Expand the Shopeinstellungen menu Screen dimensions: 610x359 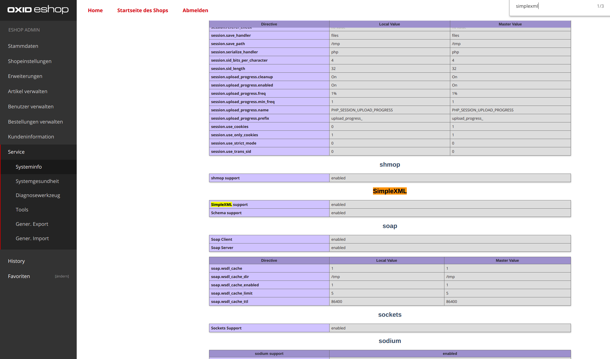click(30, 61)
